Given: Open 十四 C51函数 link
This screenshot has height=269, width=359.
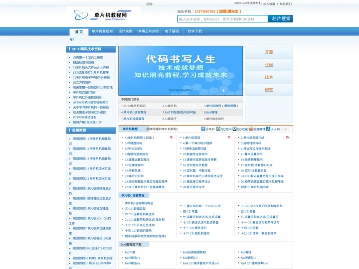Looking at the screenshot, I should pos(250,228).
